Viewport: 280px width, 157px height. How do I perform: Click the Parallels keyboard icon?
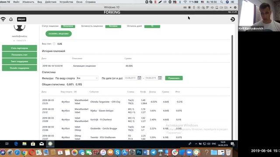click(x=185, y=7)
